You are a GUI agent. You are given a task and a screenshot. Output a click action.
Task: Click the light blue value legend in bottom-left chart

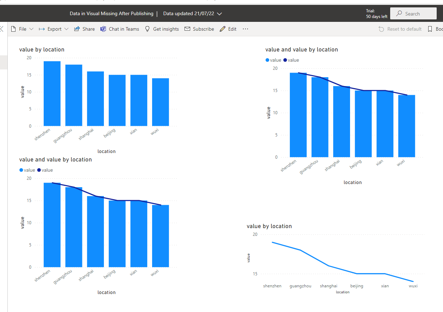(27, 170)
